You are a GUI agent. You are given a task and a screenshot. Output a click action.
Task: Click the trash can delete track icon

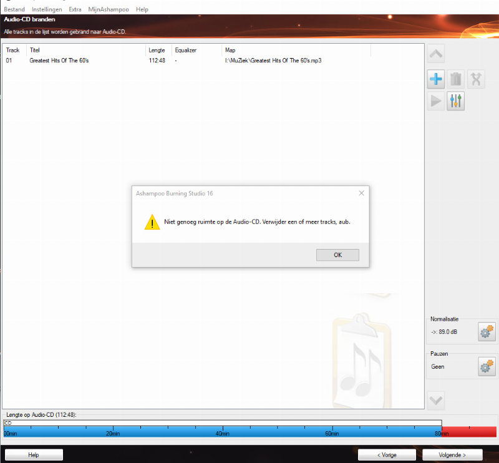[456, 79]
